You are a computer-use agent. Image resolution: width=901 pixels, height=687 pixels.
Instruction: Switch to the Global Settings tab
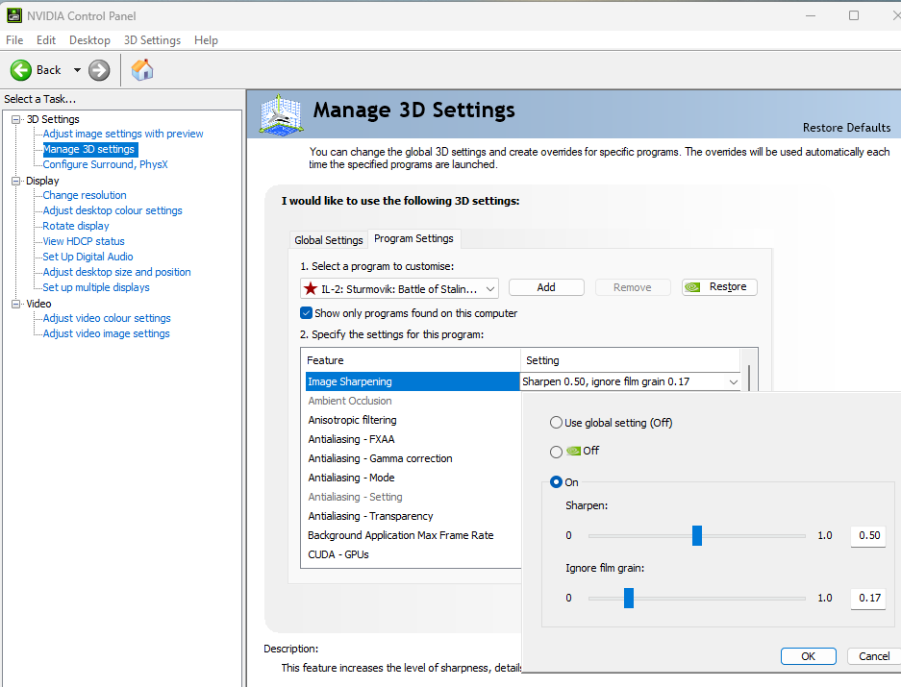tap(329, 240)
